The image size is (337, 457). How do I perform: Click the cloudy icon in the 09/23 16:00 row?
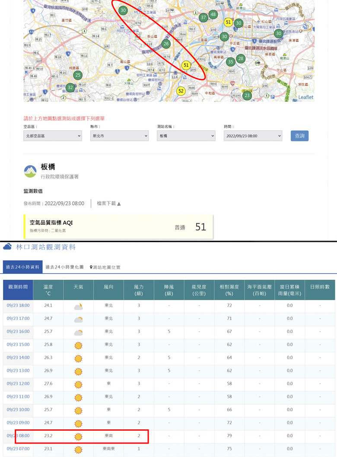click(78, 332)
